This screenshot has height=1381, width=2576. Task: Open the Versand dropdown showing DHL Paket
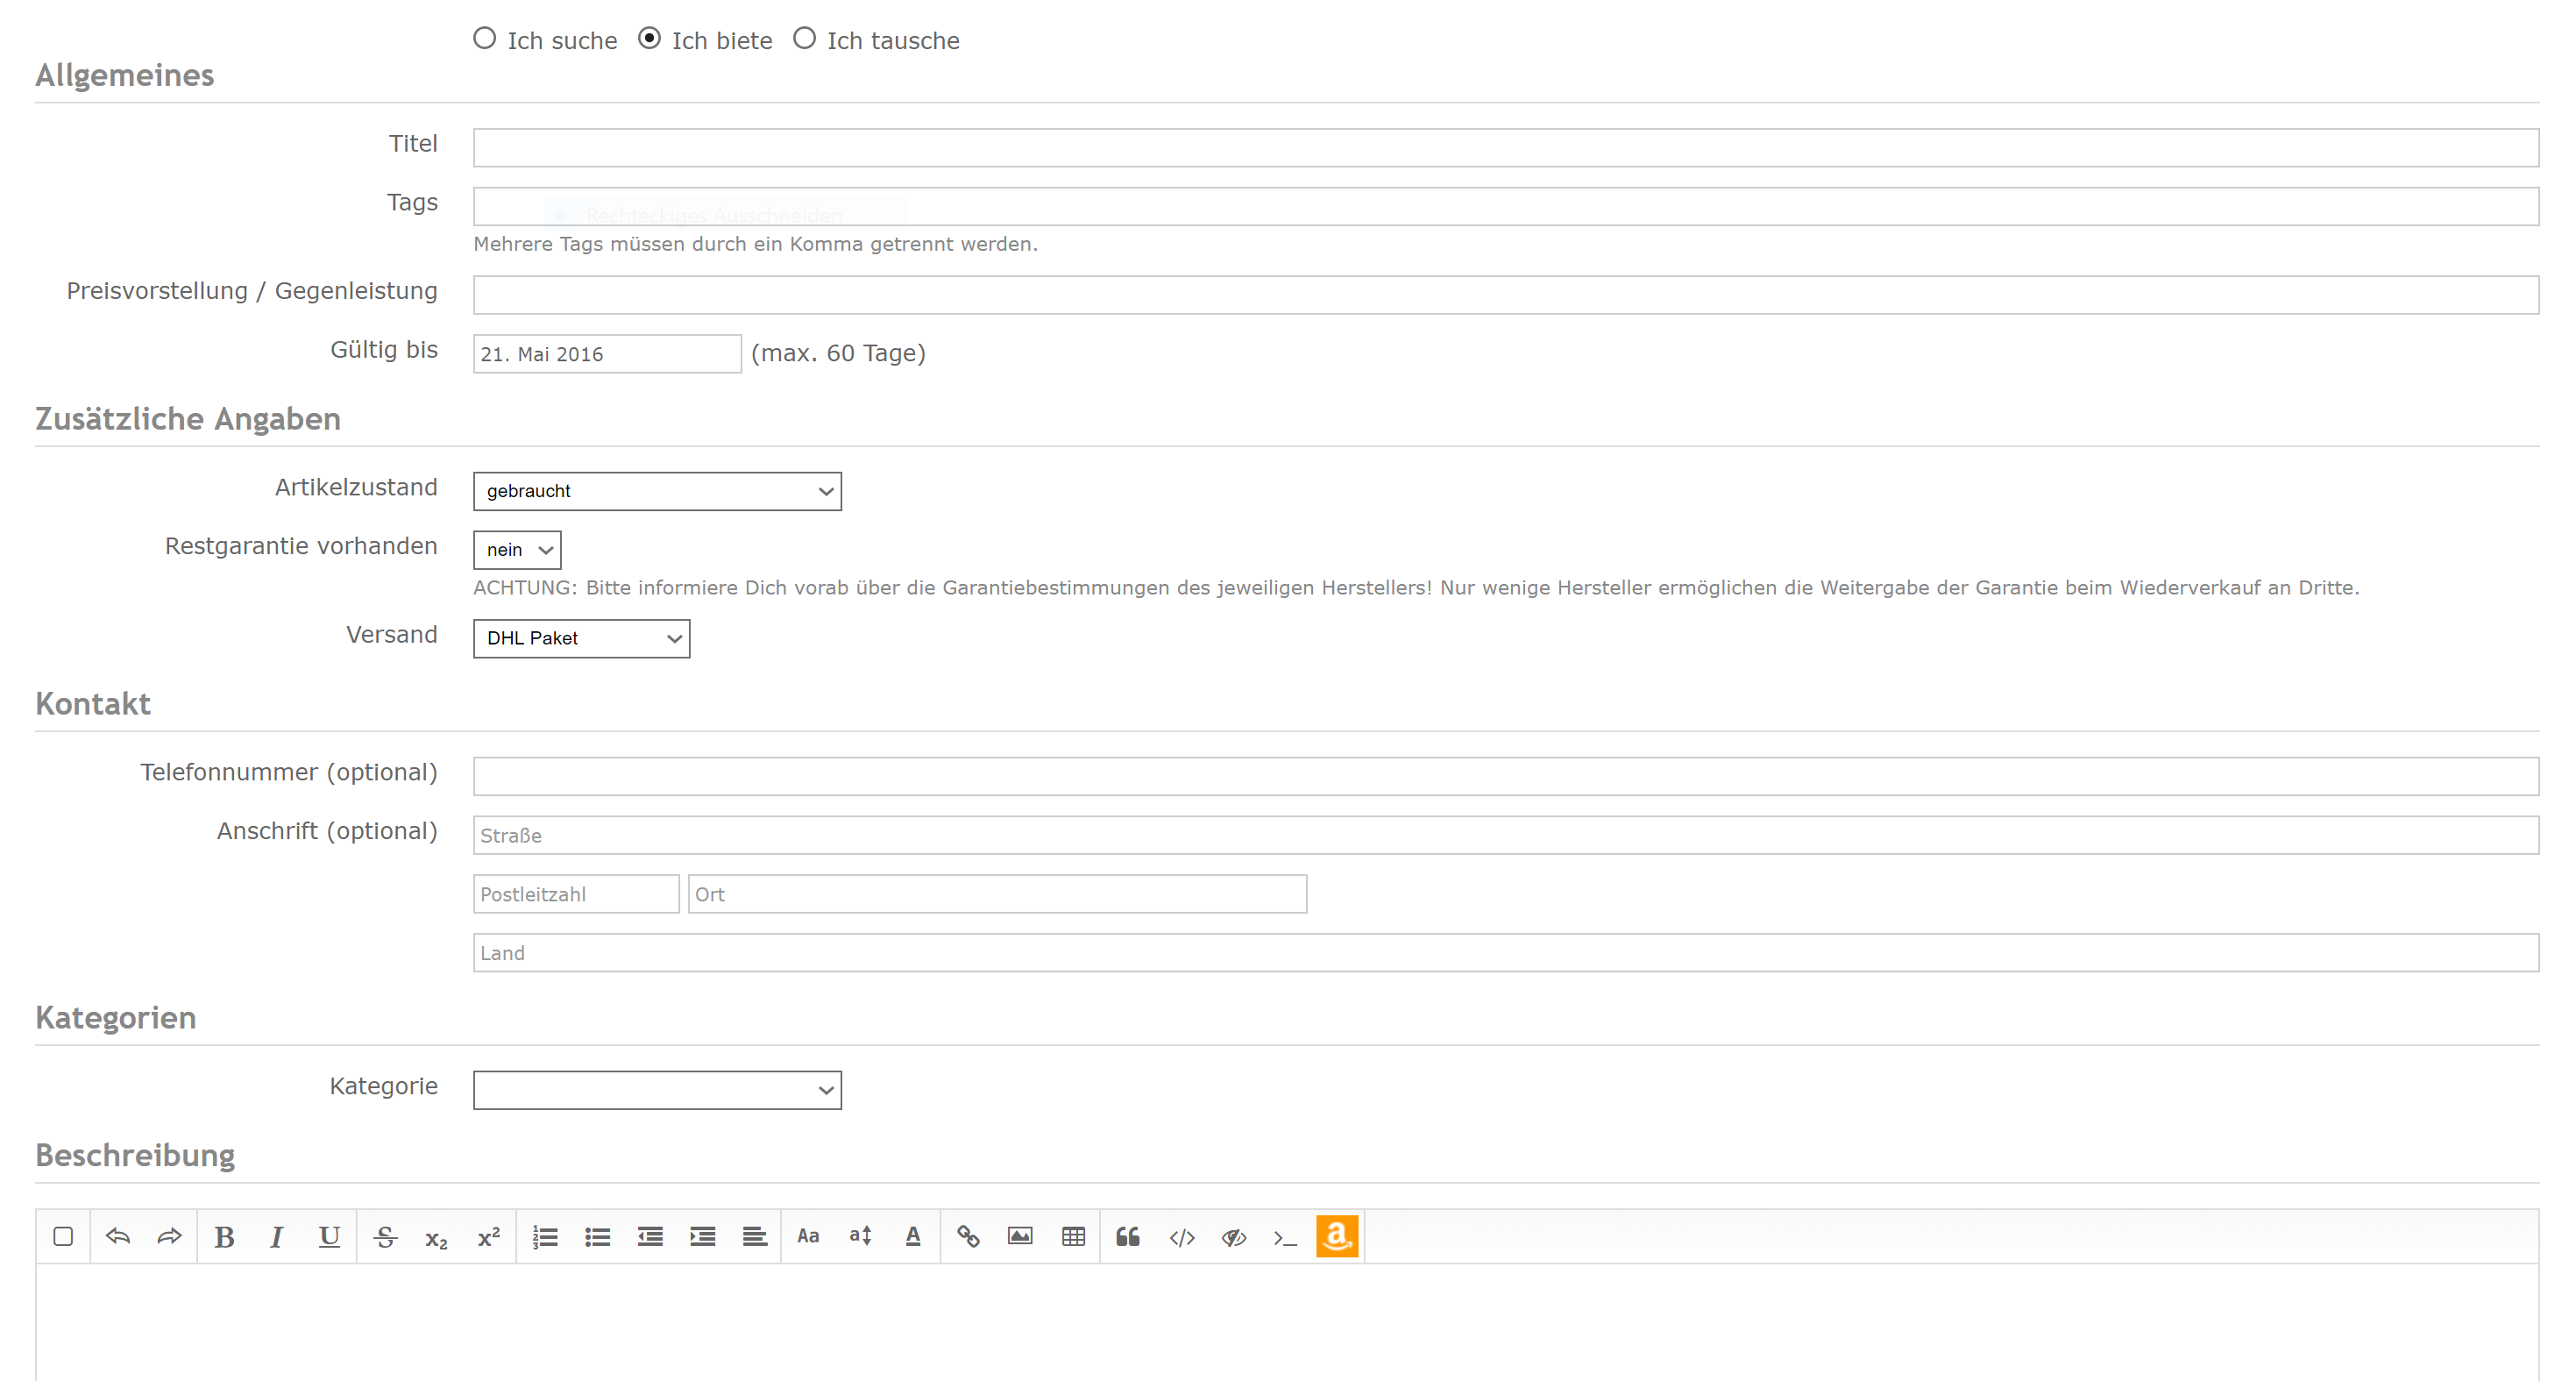coord(581,638)
